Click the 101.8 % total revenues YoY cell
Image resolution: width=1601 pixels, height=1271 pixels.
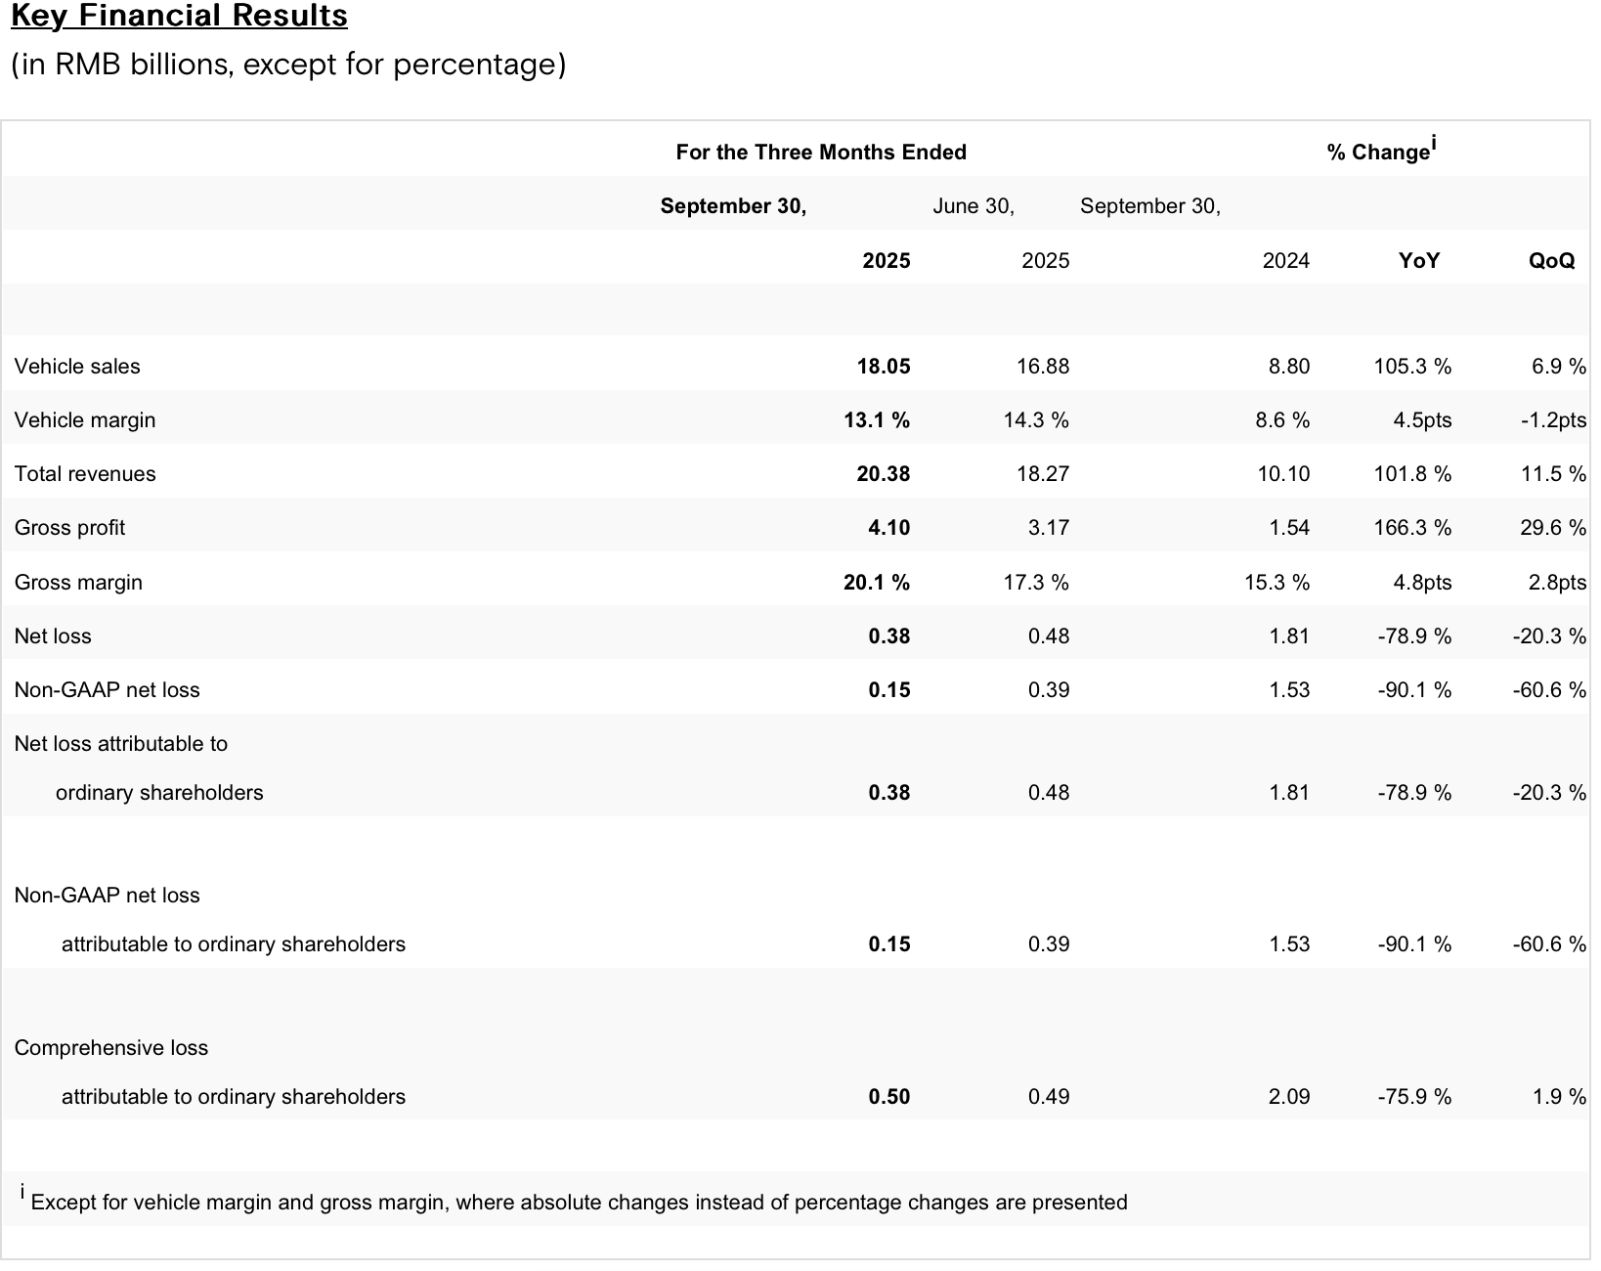(1413, 474)
